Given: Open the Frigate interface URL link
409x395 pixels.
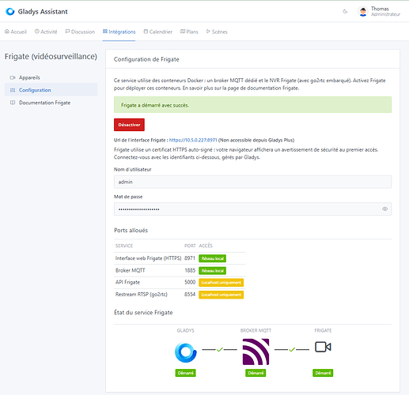Looking at the screenshot, I should click(x=193, y=140).
